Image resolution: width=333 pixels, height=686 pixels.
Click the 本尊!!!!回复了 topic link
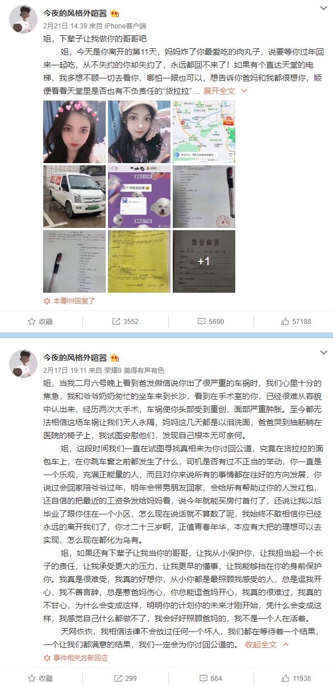pos(74,301)
